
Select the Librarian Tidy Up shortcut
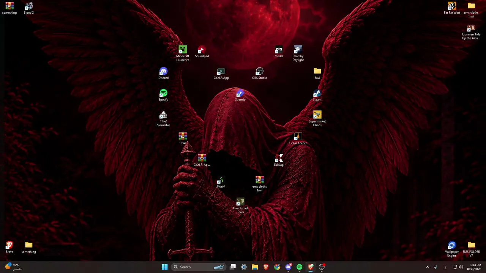tap(471, 32)
